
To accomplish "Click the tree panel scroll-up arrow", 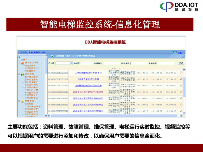I will coord(46,55).
